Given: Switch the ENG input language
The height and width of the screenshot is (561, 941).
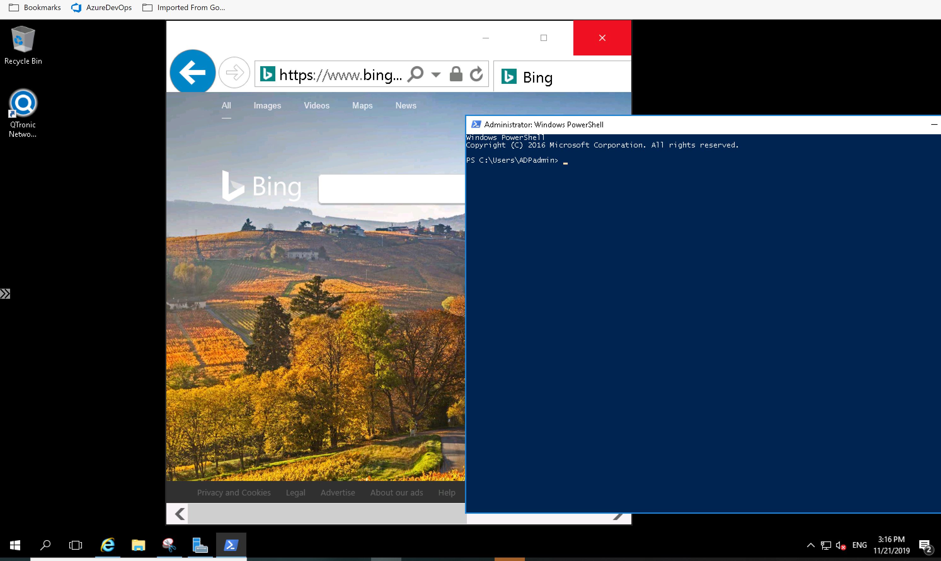Looking at the screenshot, I should coord(859,545).
